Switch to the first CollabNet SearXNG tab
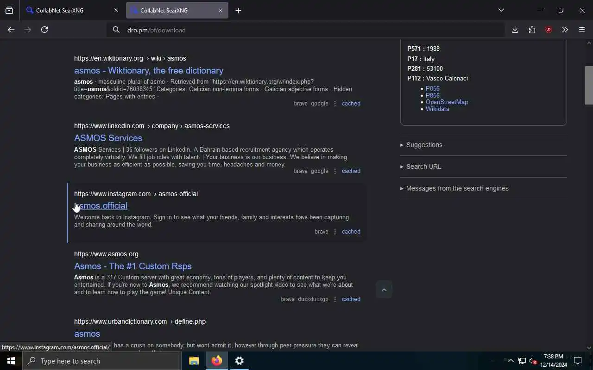 [x=72, y=10]
